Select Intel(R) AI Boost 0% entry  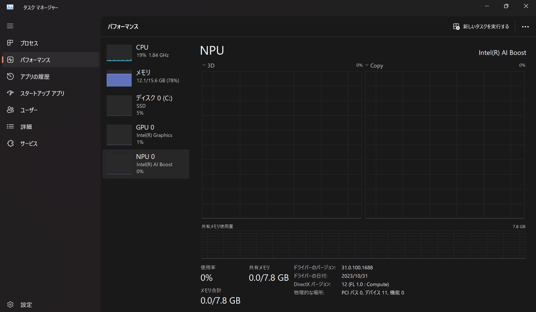pos(146,164)
